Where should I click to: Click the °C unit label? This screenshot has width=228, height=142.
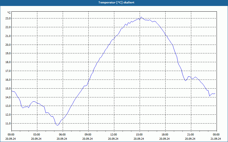9,13
